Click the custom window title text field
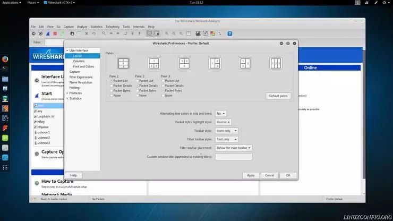 (233, 157)
